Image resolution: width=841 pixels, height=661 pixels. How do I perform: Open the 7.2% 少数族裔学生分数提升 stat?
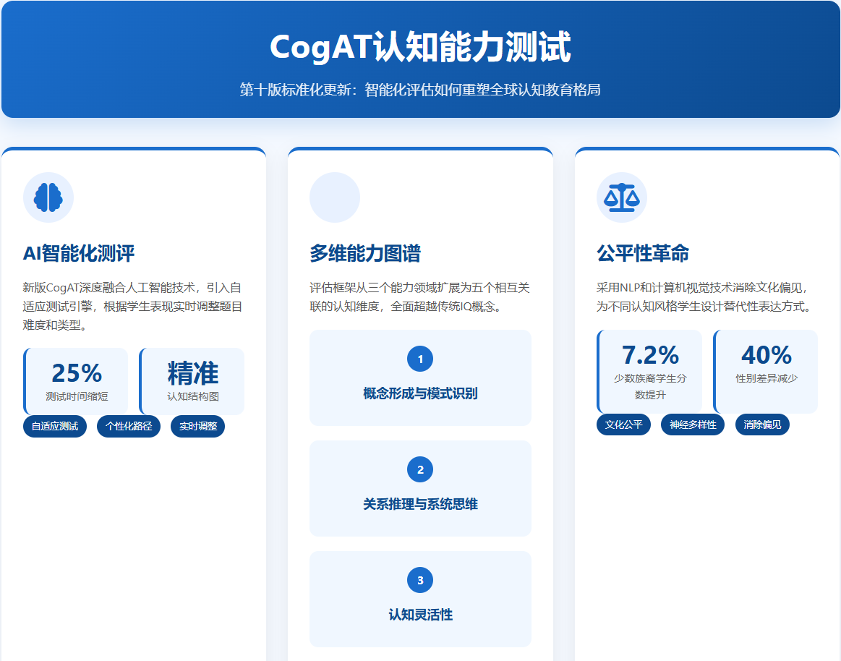click(x=649, y=372)
